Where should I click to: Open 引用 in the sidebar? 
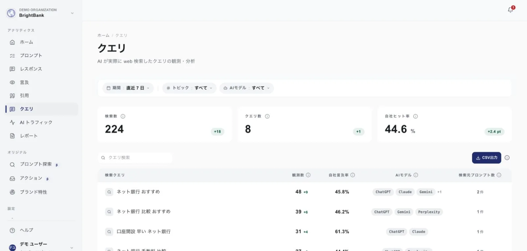42,96
